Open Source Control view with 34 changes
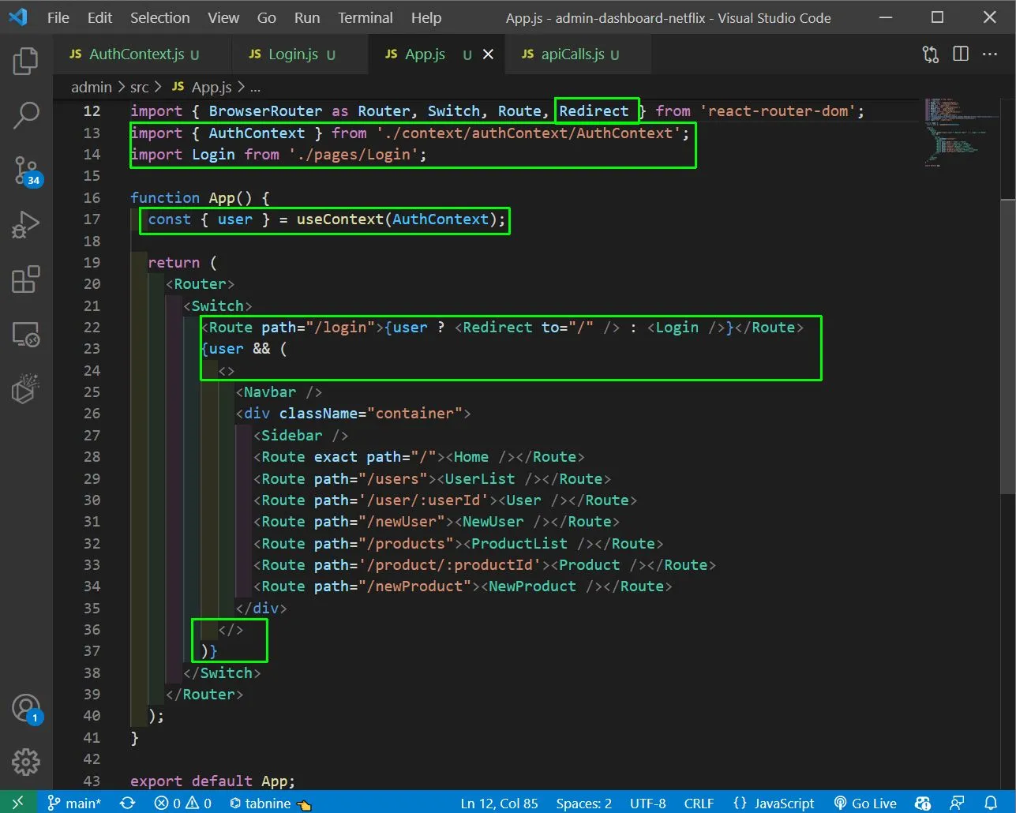 click(x=25, y=170)
